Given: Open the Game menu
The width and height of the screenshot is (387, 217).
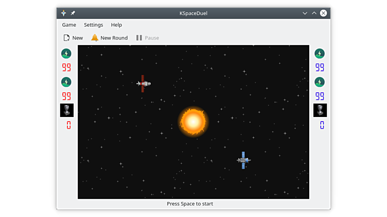Looking at the screenshot, I should coord(69,25).
